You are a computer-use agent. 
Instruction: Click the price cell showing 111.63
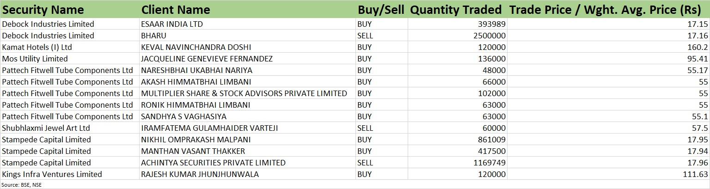point(608,174)
